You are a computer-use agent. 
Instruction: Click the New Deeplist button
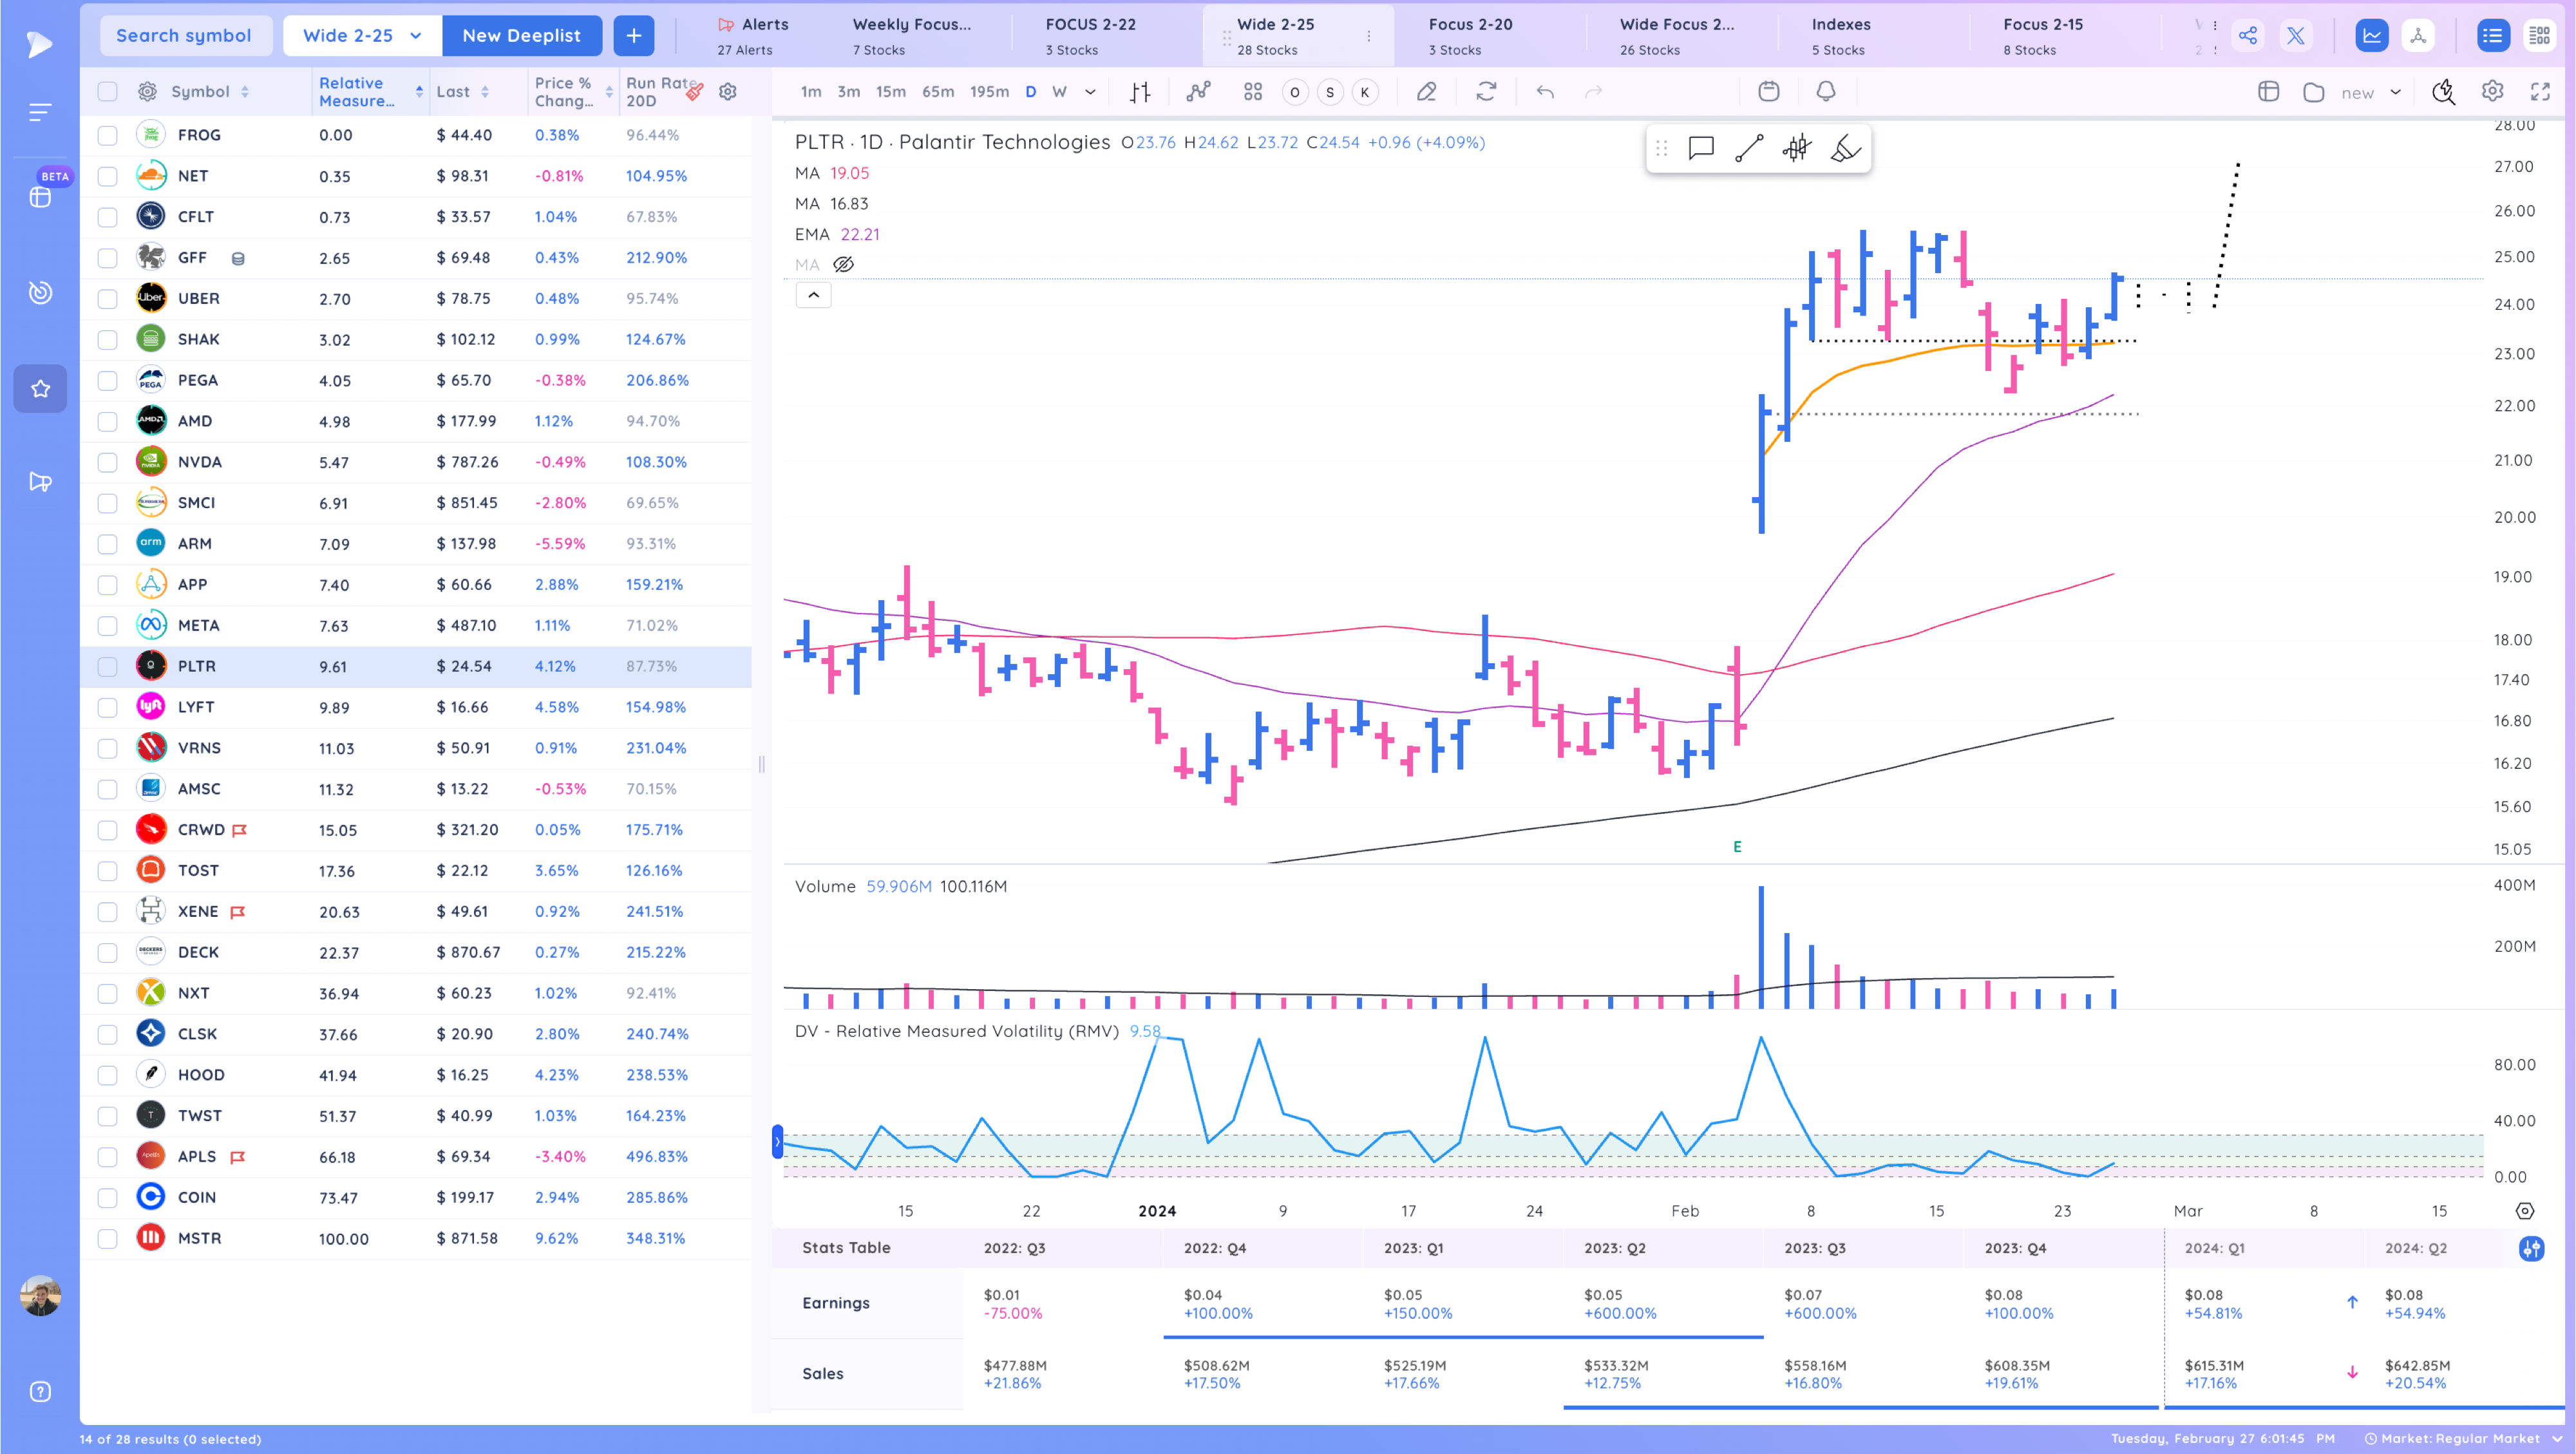click(521, 36)
